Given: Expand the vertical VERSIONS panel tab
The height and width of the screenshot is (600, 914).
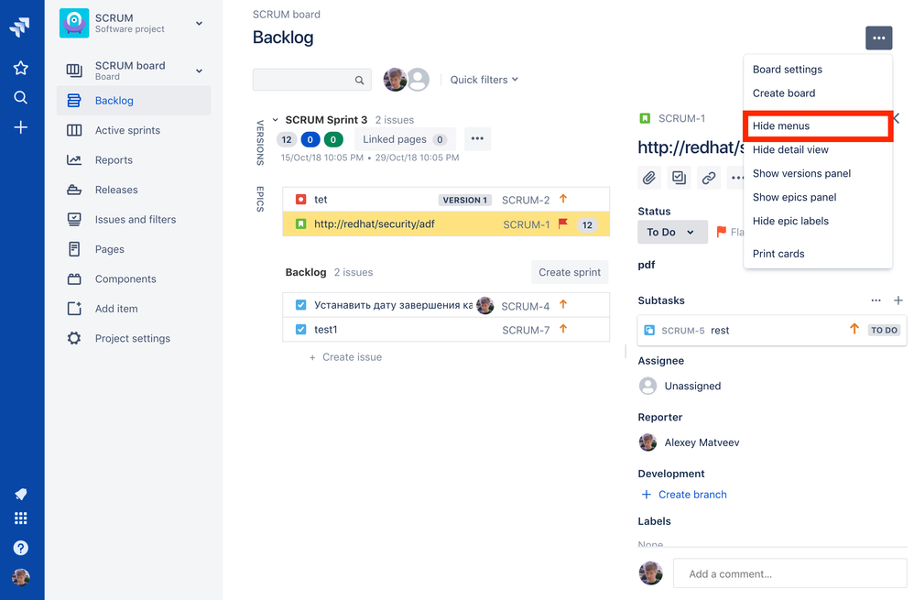Looking at the screenshot, I should 260,143.
